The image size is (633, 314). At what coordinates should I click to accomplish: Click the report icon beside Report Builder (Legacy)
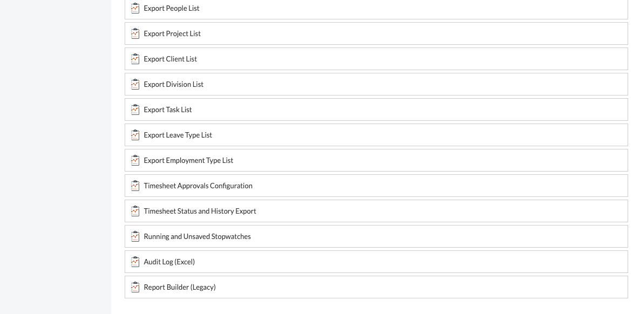tap(135, 287)
